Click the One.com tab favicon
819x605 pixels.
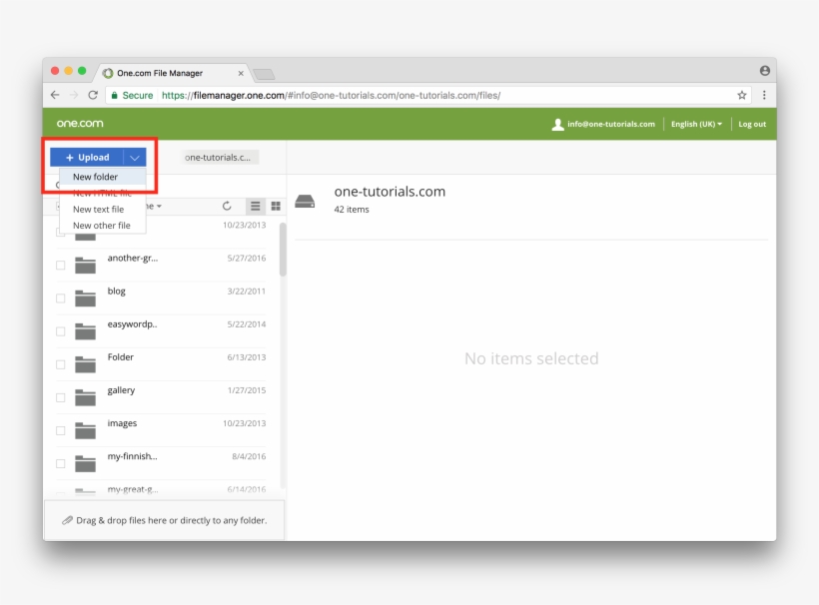tap(108, 73)
